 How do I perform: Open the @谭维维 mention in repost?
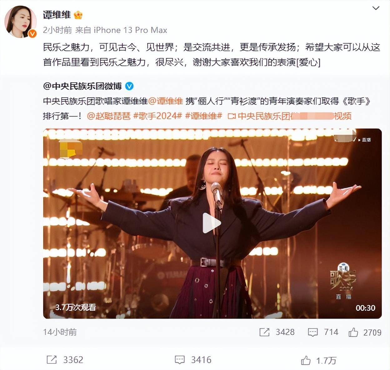166,101
